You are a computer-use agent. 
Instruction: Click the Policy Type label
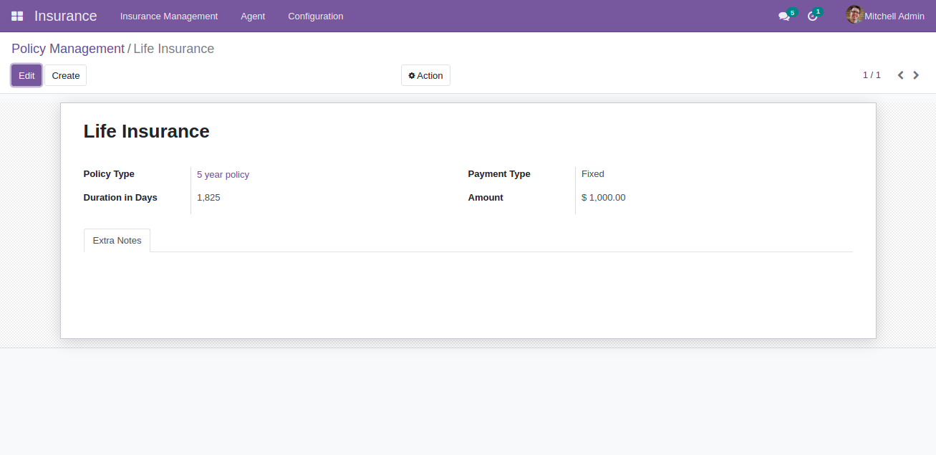click(109, 174)
